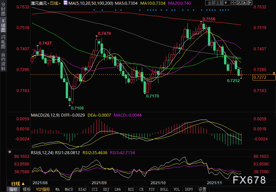Image resolution: width=276 pixels, height=192 pixels.
Task: Click the MACD:-0.0044 value
Action: (128, 115)
